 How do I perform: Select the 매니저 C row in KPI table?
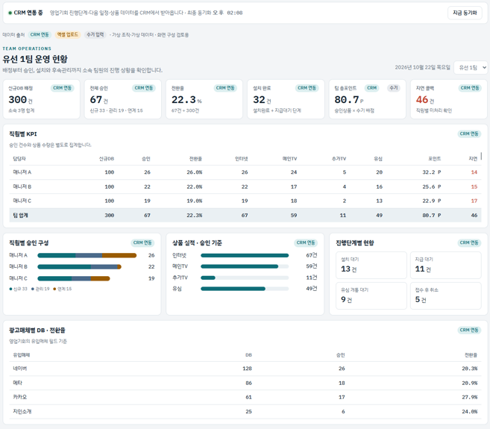[x=245, y=201]
